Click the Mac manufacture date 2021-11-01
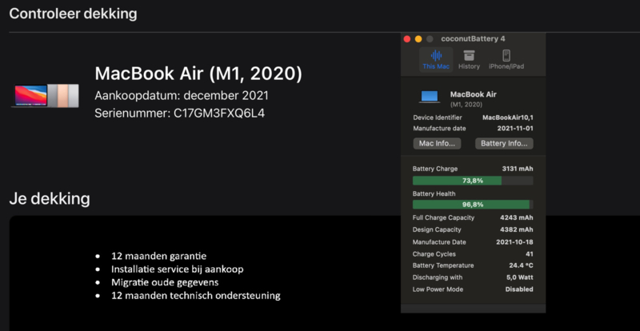The height and width of the screenshot is (331, 640). click(x=515, y=129)
